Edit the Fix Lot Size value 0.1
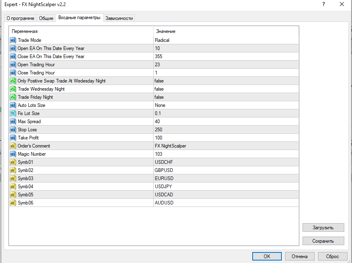352x263 pixels. 158,113
